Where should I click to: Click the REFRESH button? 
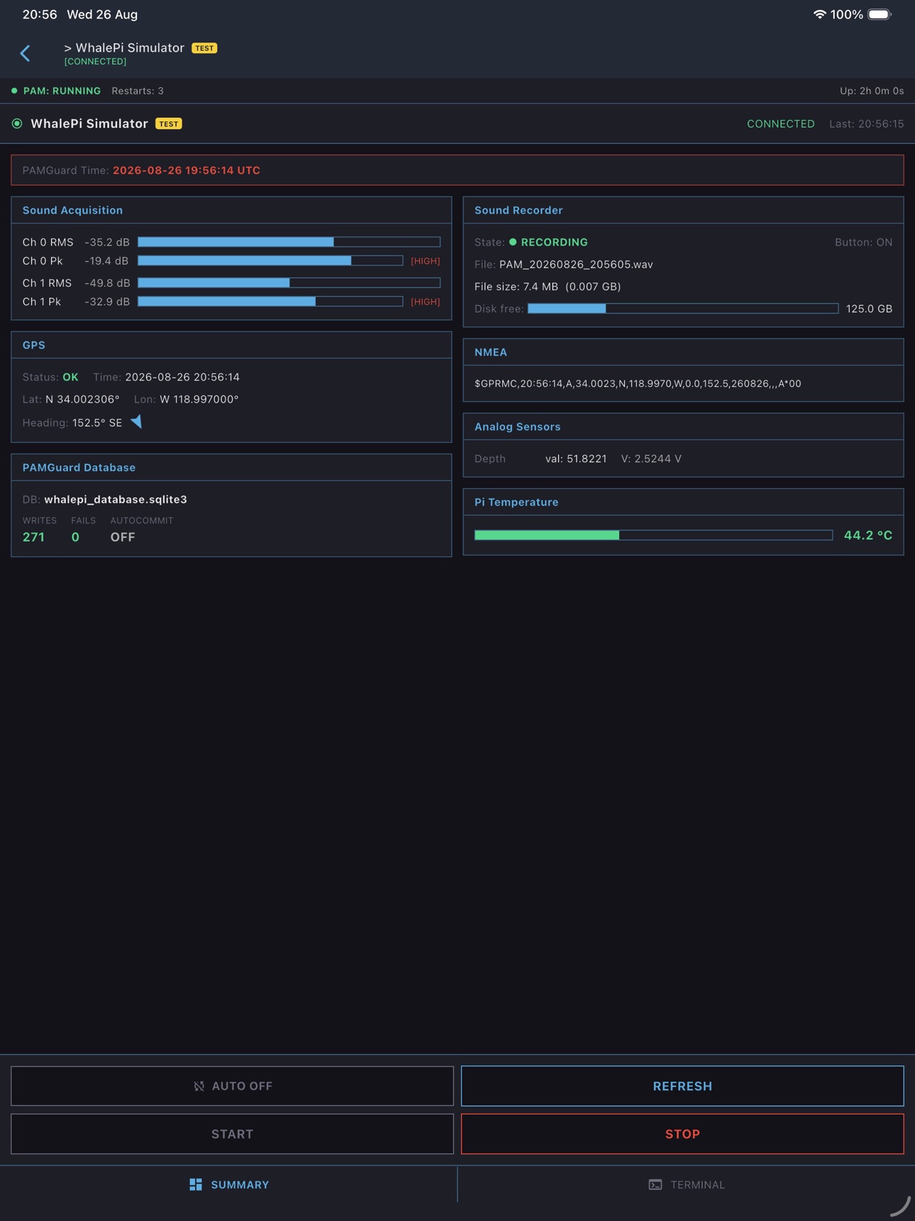682,1085
